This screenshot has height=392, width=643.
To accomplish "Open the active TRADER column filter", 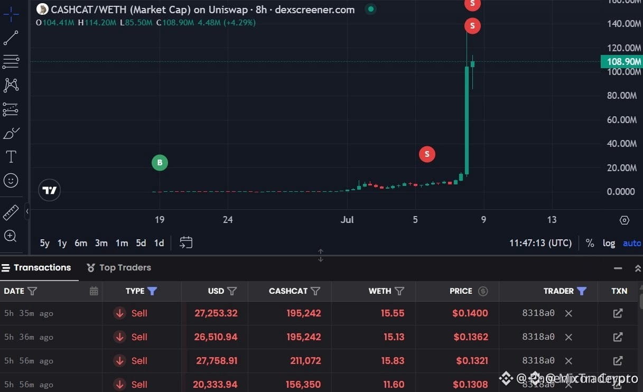I will pos(582,291).
